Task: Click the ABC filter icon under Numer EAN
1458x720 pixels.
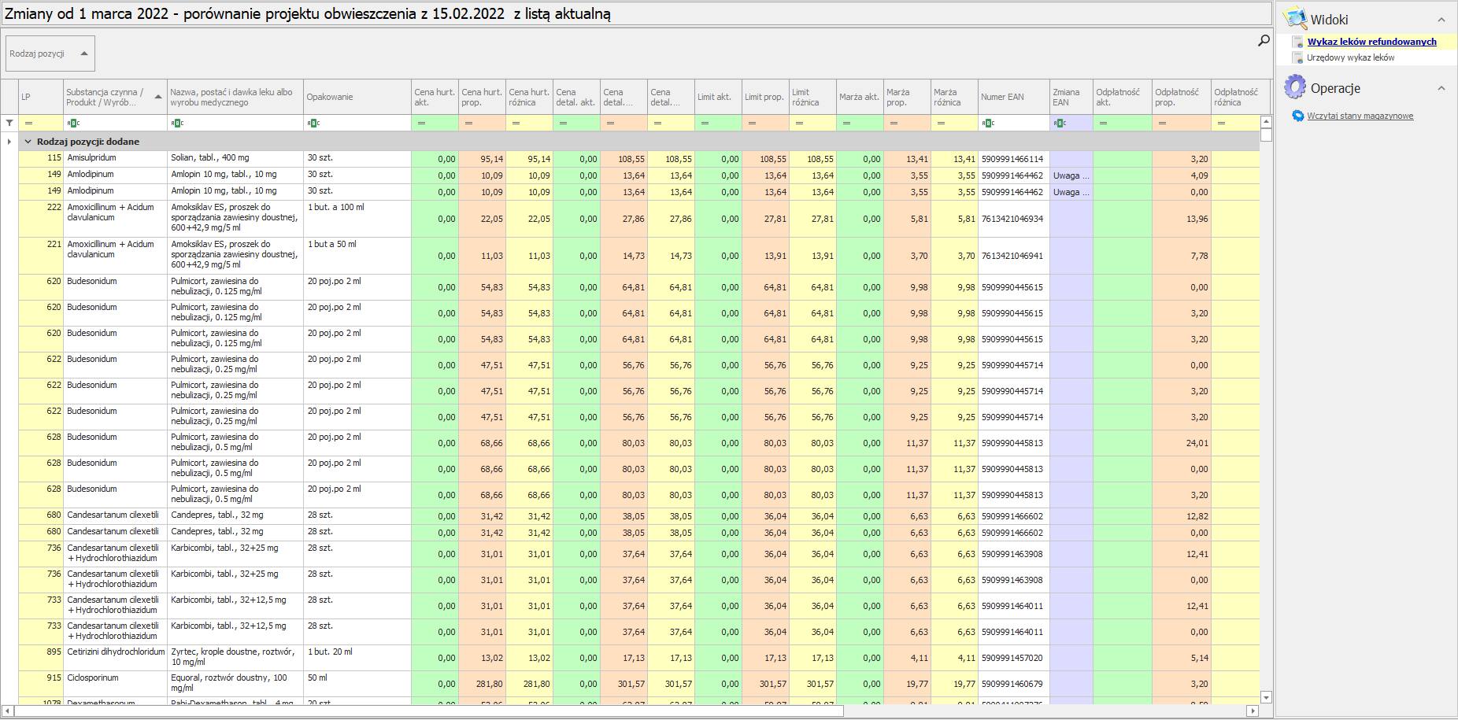Action: [x=988, y=123]
